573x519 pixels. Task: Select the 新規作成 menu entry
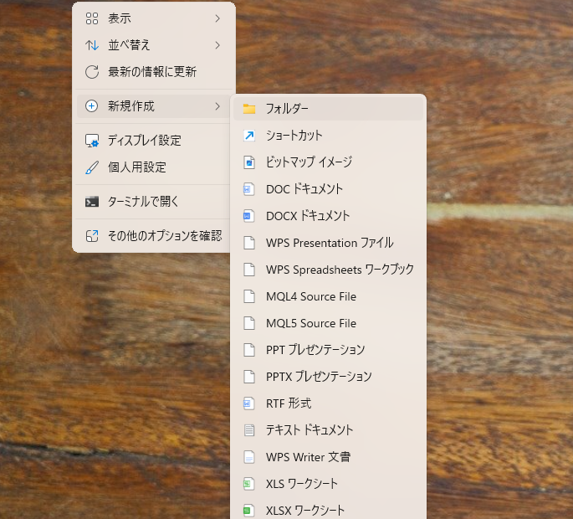[154, 106]
